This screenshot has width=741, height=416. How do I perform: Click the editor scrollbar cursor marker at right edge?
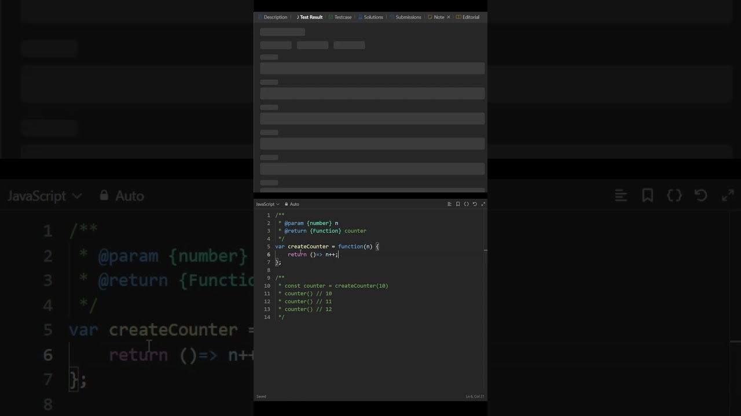tap(485, 251)
